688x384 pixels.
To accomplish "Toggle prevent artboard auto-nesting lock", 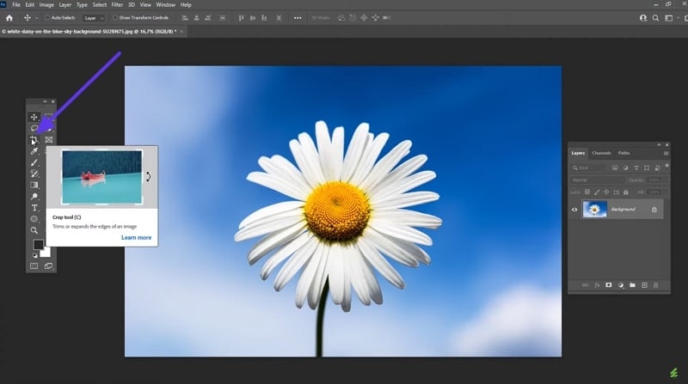I will (616, 192).
